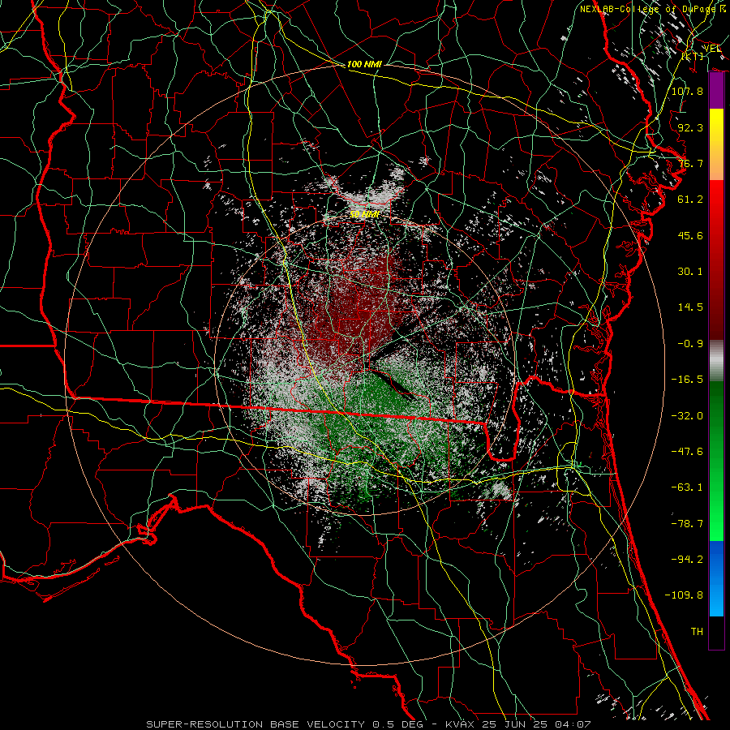Select the -32.0 scale value
The height and width of the screenshot is (730, 730).
(687, 416)
